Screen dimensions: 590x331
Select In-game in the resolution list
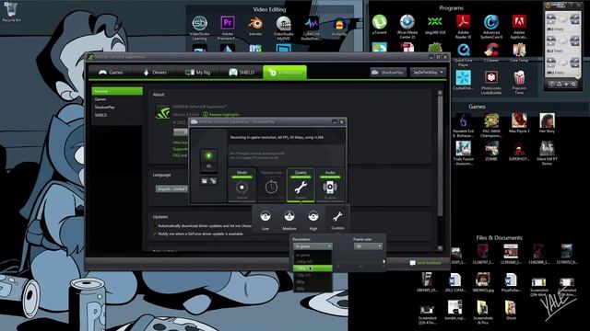click(x=313, y=255)
